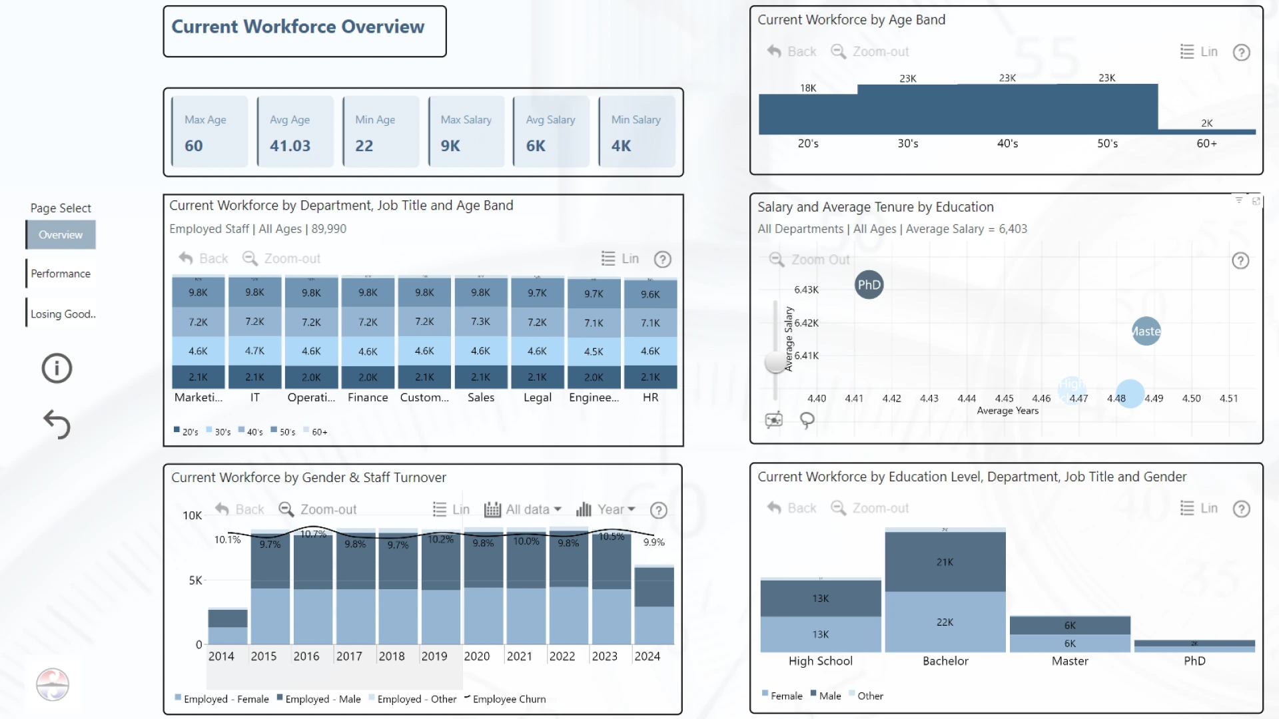Click the Sales 7.3K segment
This screenshot has height=719, width=1279.
coord(480,322)
